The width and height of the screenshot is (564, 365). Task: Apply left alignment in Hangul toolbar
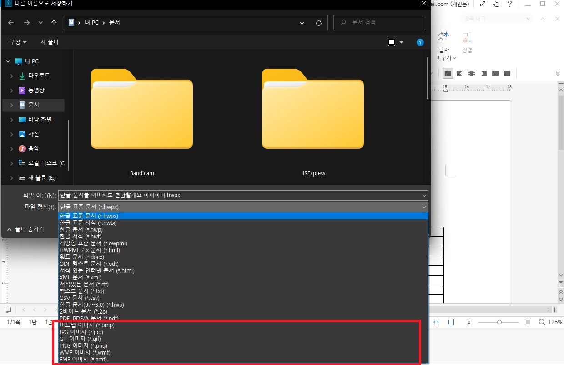coord(460,73)
